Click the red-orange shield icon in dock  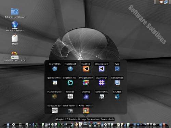click(x=164, y=124)
